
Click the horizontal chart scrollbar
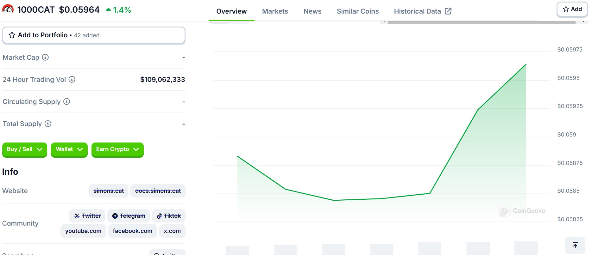(481, 22)
